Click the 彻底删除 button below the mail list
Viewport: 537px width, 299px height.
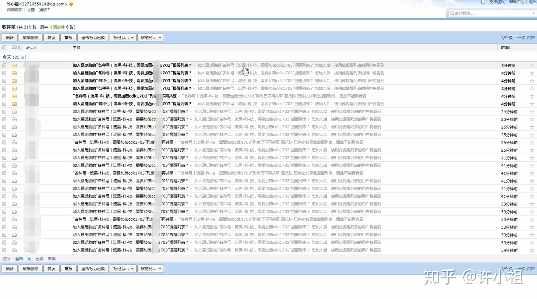31,268
